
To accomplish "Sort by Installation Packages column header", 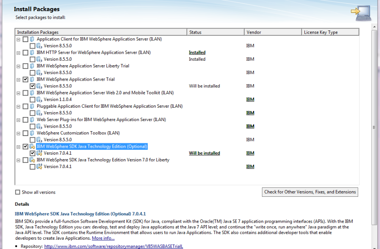I will (101, 32).
